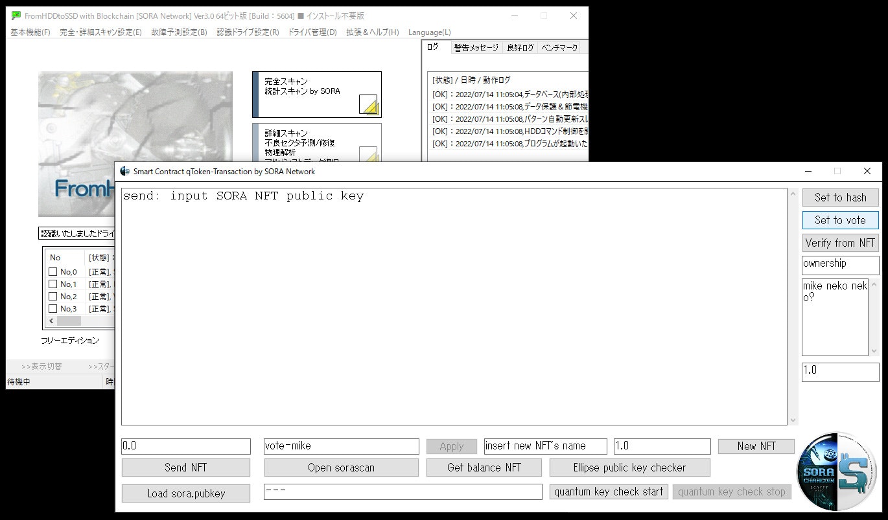Screen dimensions: 888x520
Task: Open the 拡張＆ヘルプ(H) menu
Action: tap(373, 32)
